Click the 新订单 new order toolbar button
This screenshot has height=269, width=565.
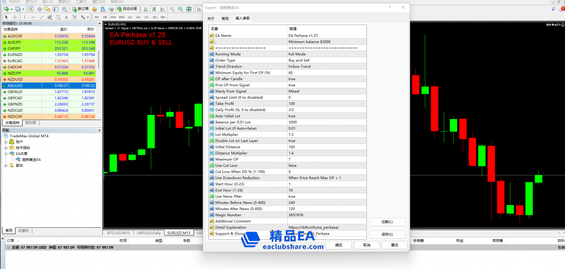(80, 9)
